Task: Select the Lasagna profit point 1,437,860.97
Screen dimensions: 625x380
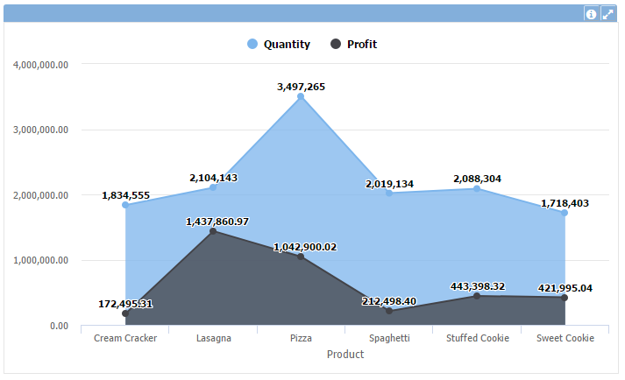Action: (x=213, y=231)
